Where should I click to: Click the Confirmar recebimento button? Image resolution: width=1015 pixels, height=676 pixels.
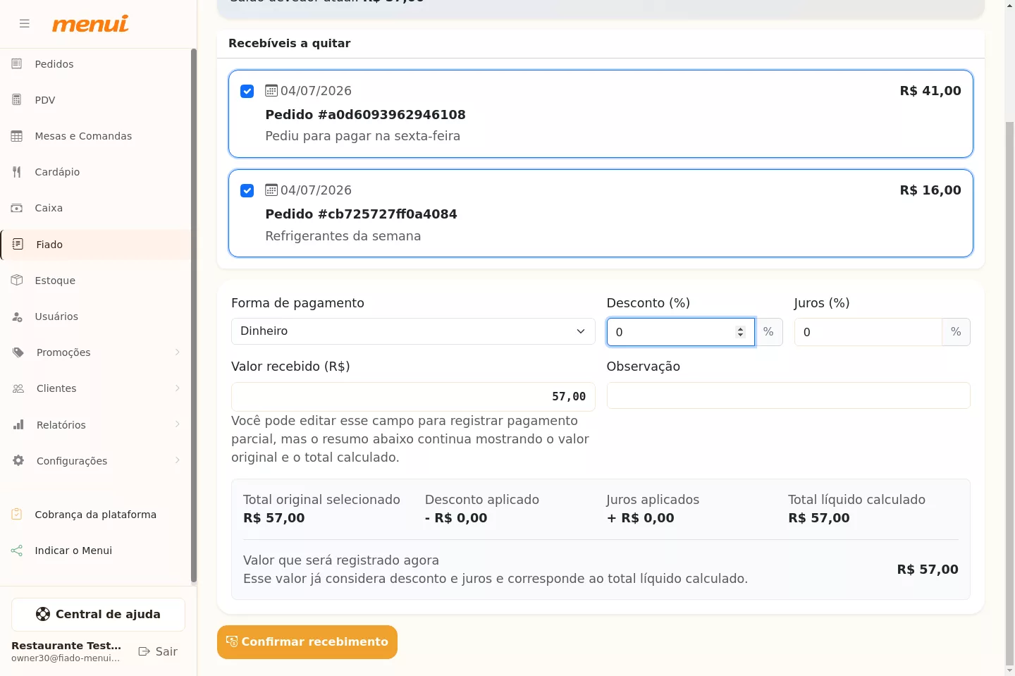point(307,642)
